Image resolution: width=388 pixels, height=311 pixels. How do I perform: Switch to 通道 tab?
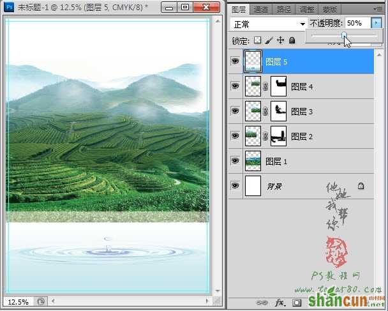[261, 10]
